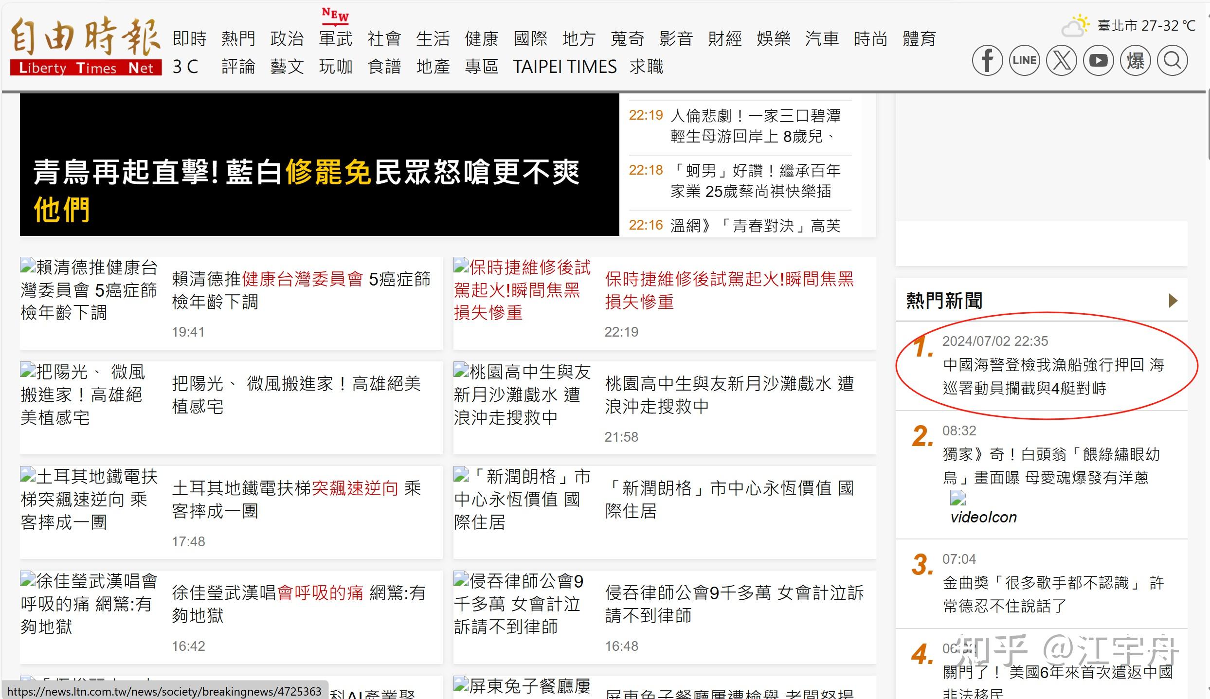Open 徐佳瑩武漢唱會呼吸的痛 article
1210x699 pixels.
(x=299, y=604)
